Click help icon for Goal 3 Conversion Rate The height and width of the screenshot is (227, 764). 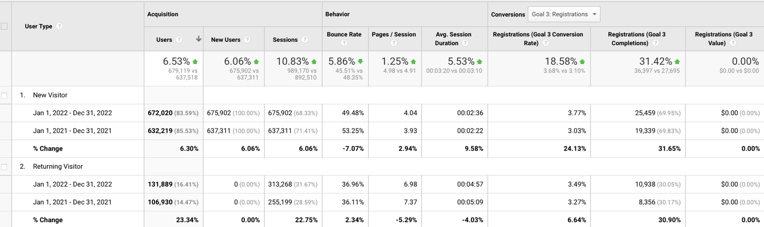[x=545, y=43]
